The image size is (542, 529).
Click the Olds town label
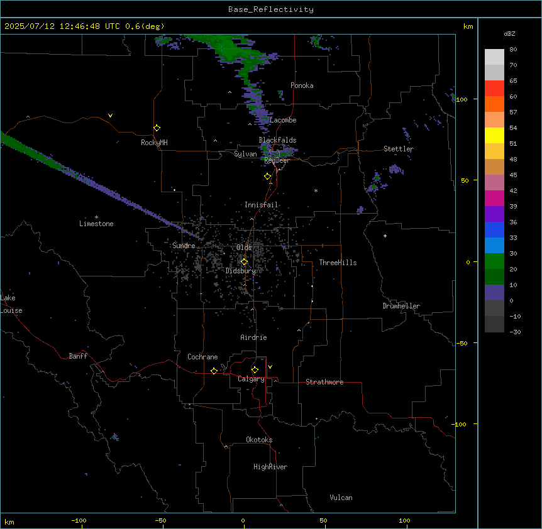coord(244,248)
